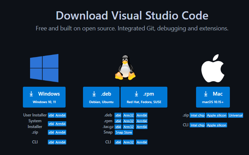249x155 pixels.
Task: Click the Windows logo icon
Action: coord(44,68)
